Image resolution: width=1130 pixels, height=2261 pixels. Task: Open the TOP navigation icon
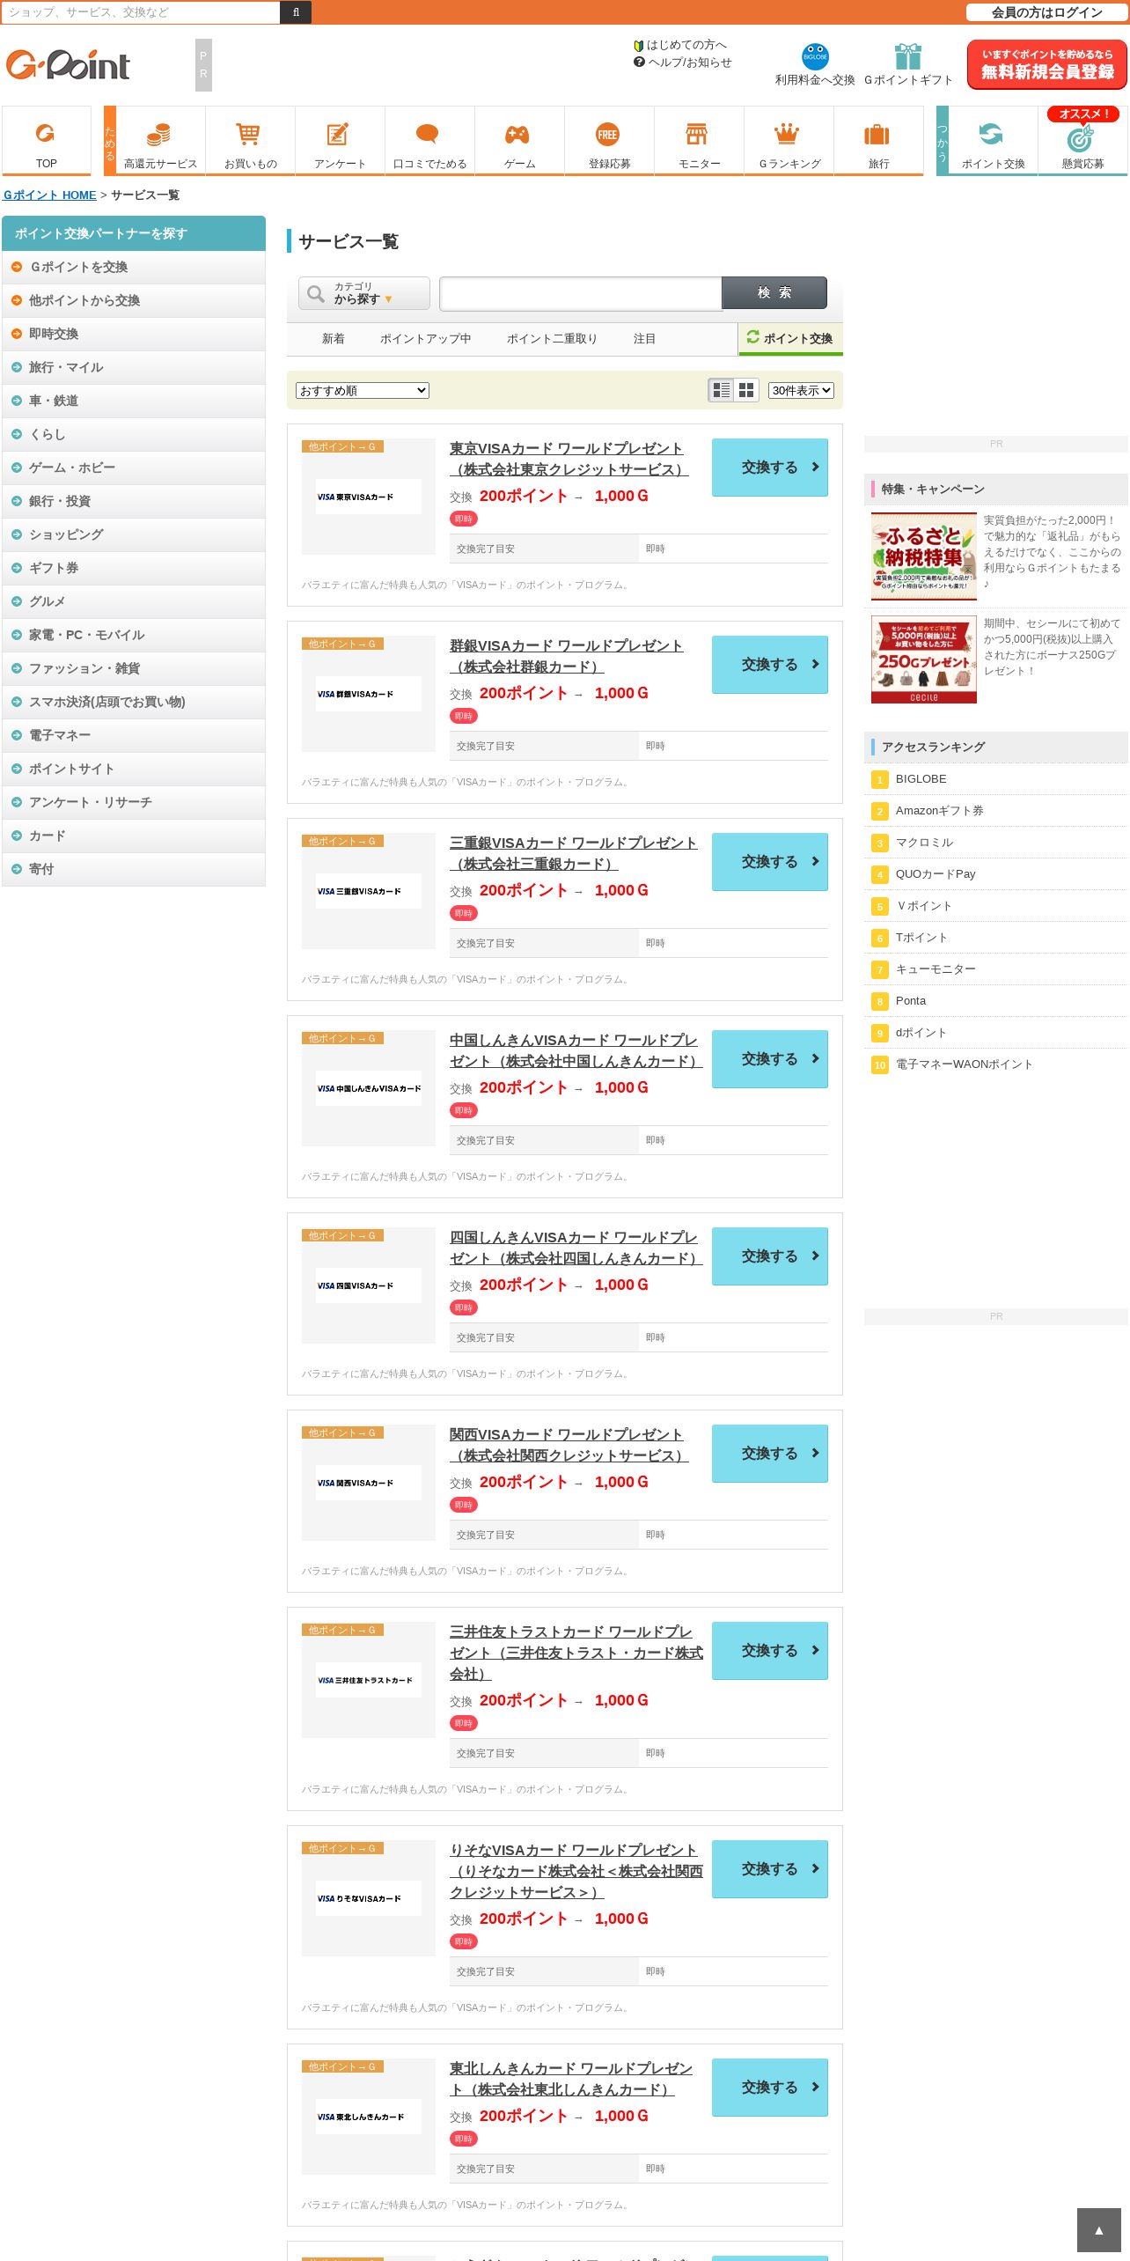[46, 141]
